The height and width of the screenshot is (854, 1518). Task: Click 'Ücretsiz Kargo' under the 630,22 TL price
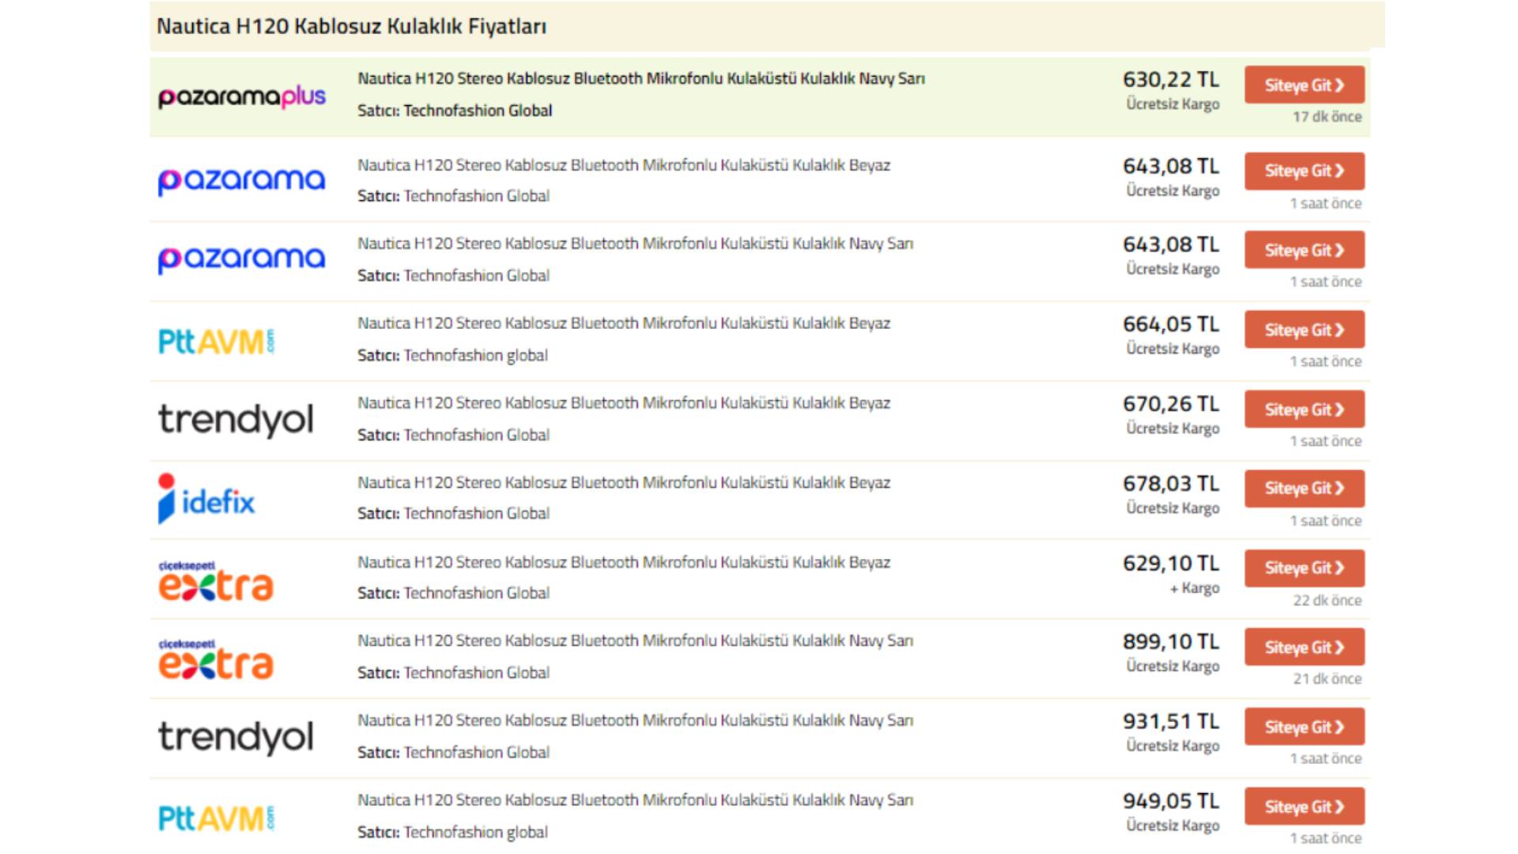[1173, 104]
